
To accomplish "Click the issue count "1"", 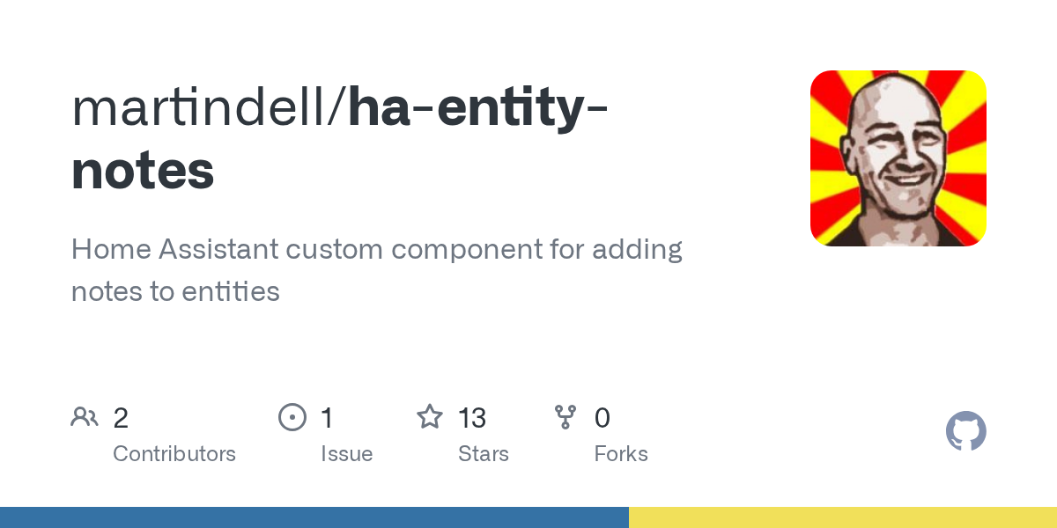I will click(327, 418).
